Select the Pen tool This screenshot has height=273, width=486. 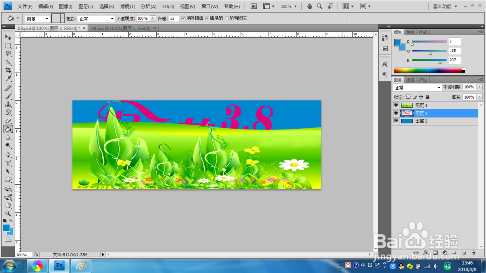tap(8, 155)
